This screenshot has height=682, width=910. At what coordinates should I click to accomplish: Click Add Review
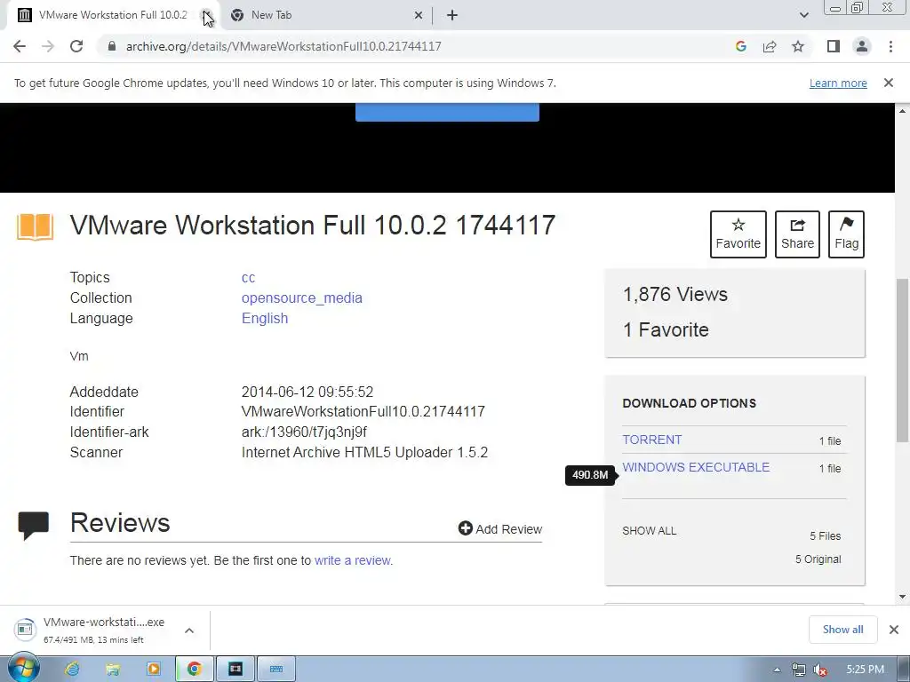point(500,529)
